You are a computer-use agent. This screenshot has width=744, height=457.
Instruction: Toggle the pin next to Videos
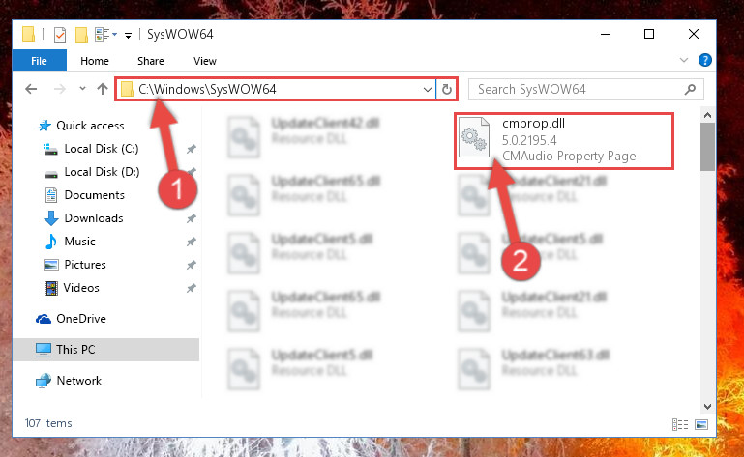(192, 288)
